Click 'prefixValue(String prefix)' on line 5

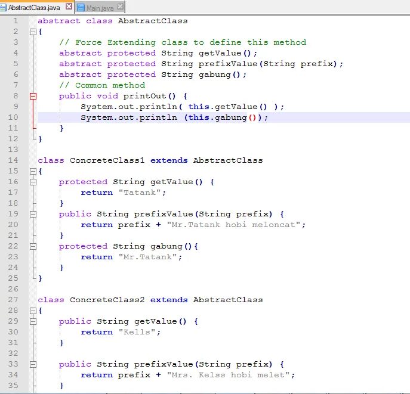click(267, 64)
